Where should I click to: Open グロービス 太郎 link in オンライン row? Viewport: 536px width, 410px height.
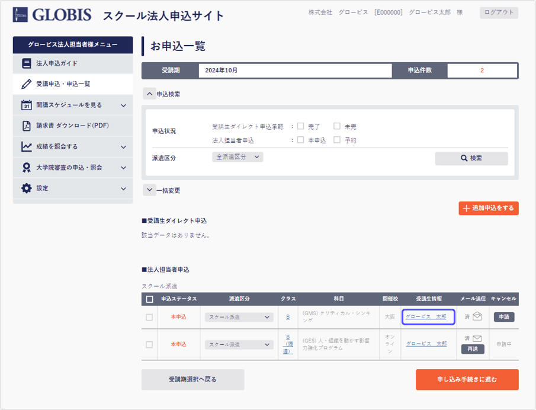[426, 344]
